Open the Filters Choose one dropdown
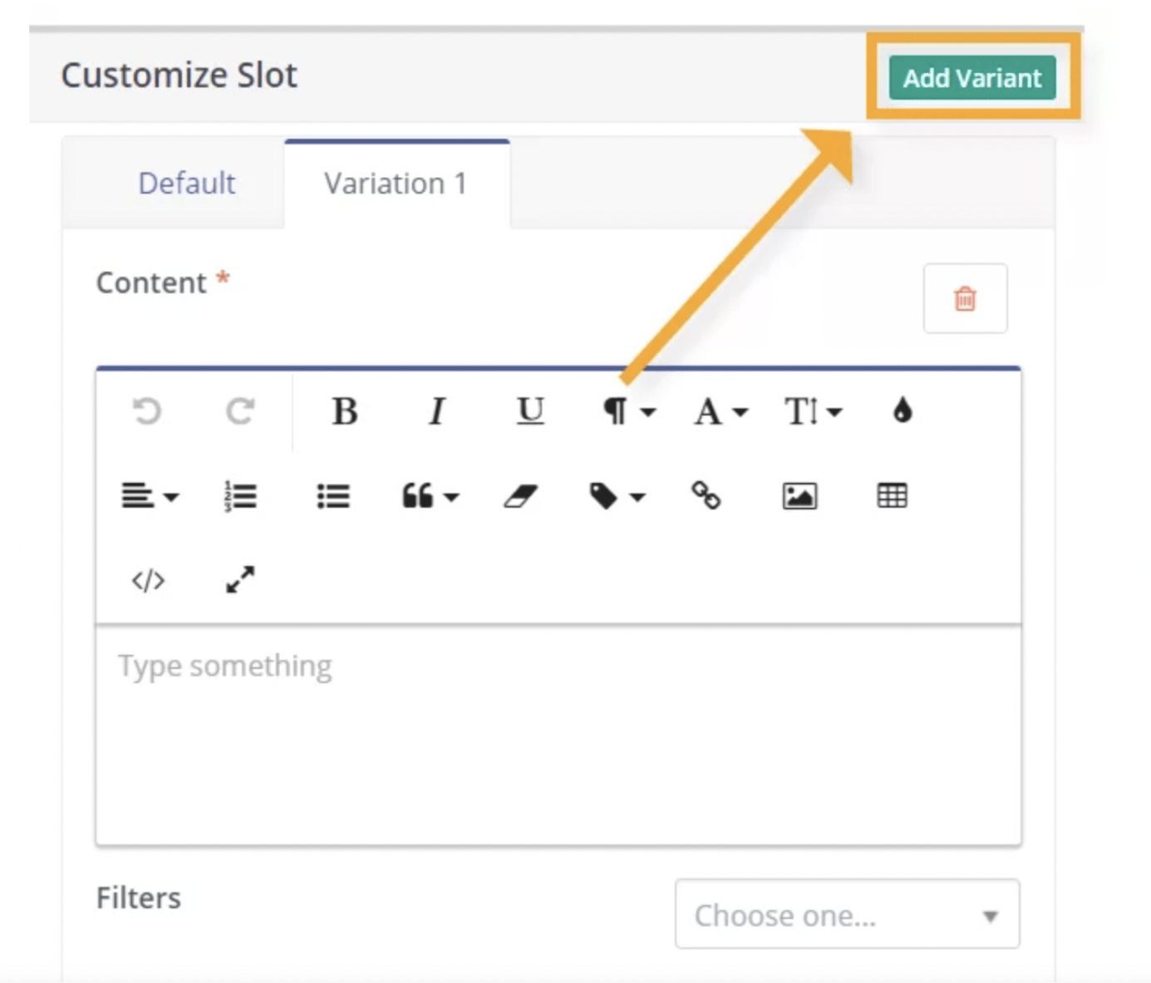This screenshot has height=983, width=1151. (846, 915)
